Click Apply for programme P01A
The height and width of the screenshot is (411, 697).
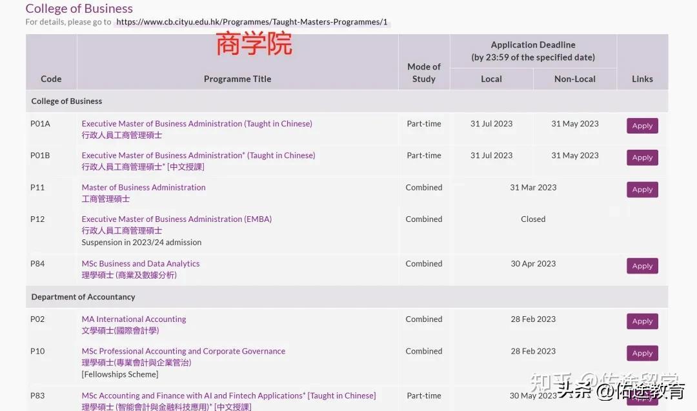tap(642, 125)
